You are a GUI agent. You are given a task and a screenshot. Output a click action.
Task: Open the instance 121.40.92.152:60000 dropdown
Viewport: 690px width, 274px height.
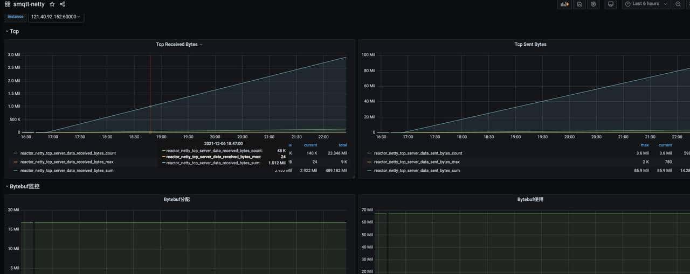56,17
